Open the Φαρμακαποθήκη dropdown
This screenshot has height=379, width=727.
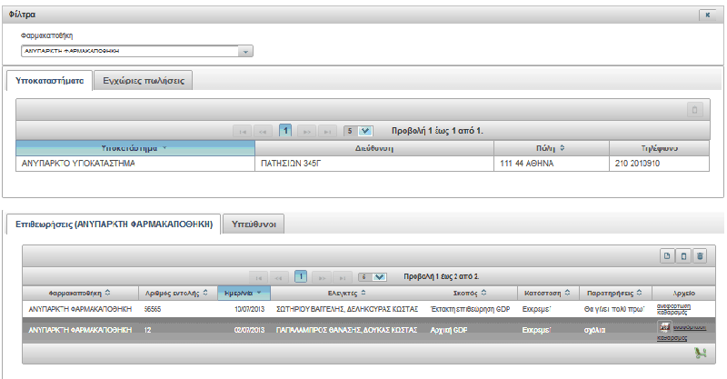[245, 52]
